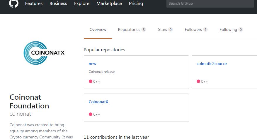The height and width of the screenshot is (139, 257).
Task: Select the Repositories count badge showing 3
Action: [144, 29]
